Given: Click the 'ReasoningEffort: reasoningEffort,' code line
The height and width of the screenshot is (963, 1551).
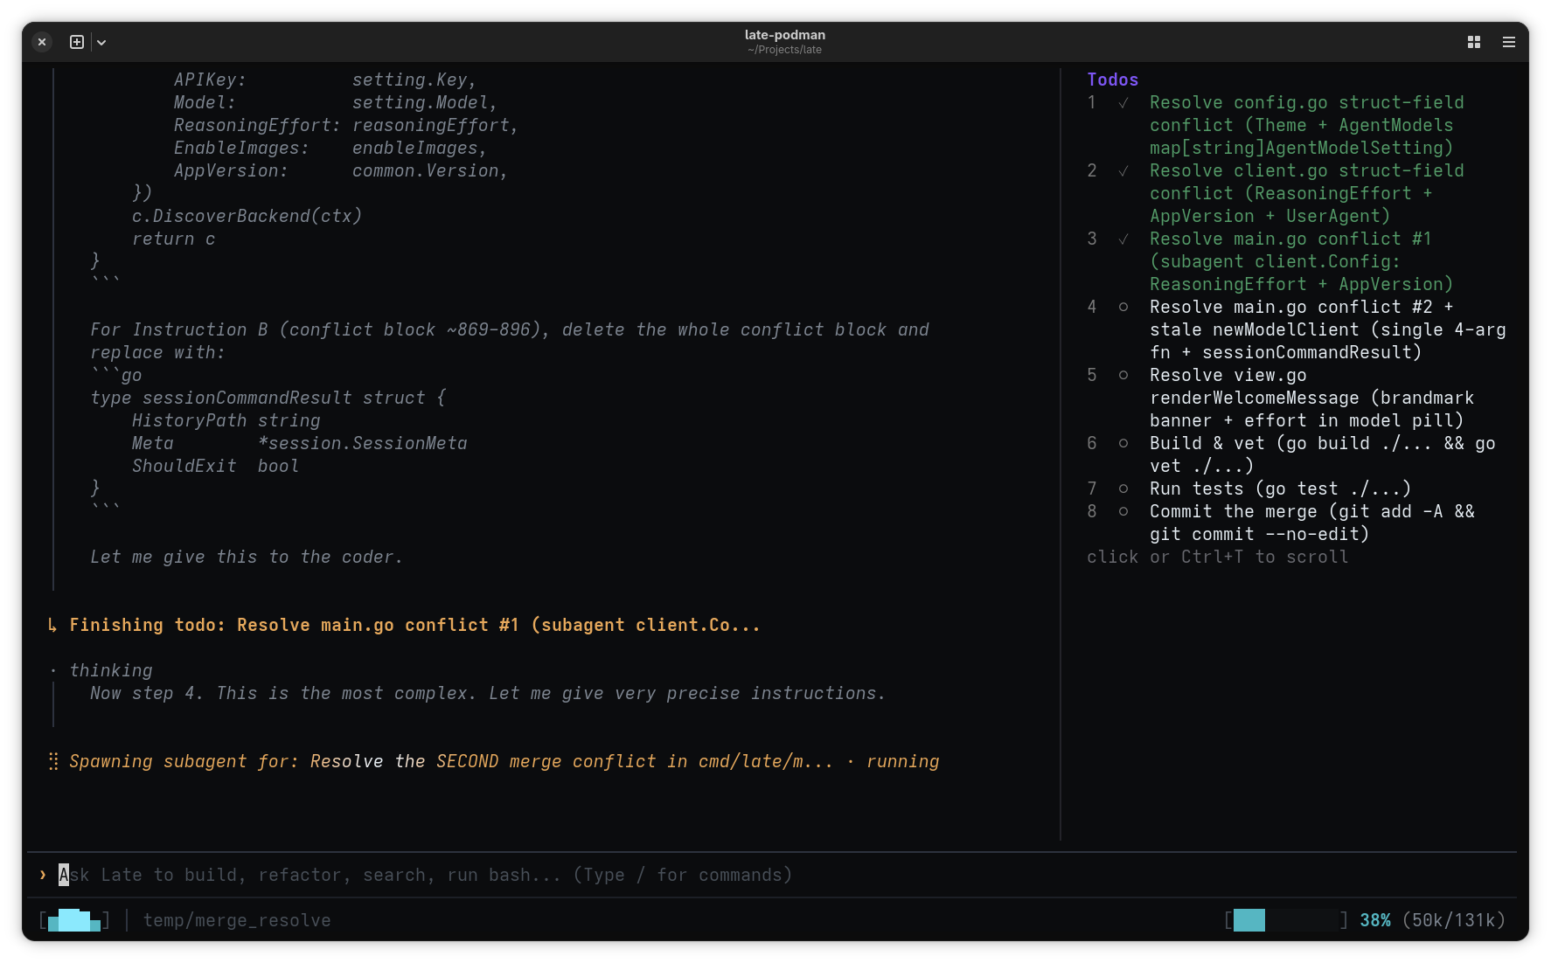Looking at the screenshot, I should click(x=346, y=125).
